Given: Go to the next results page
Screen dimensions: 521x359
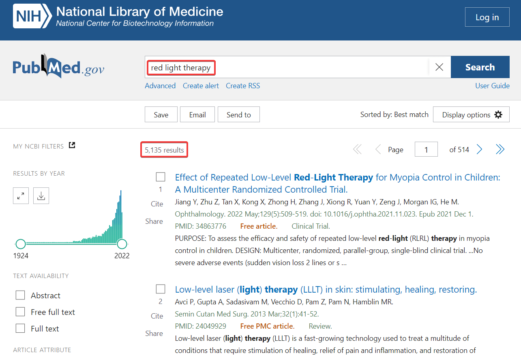Looking at the screenshot, I should click(x=480, y=150).
